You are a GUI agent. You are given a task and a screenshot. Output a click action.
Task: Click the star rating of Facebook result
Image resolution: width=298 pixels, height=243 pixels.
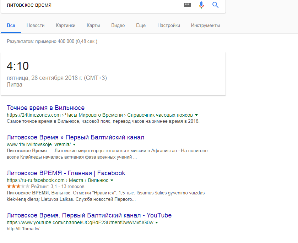[18, 186]
